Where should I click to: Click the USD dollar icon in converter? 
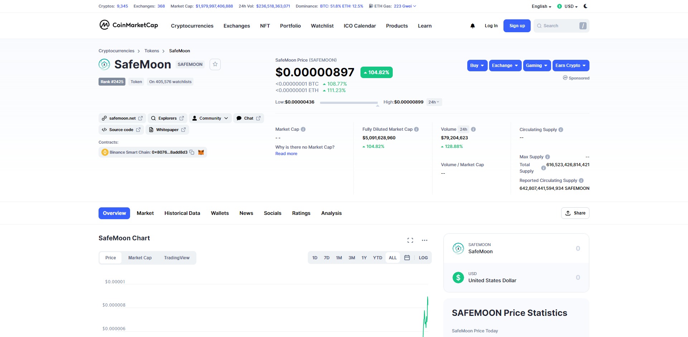click(458, 277)
